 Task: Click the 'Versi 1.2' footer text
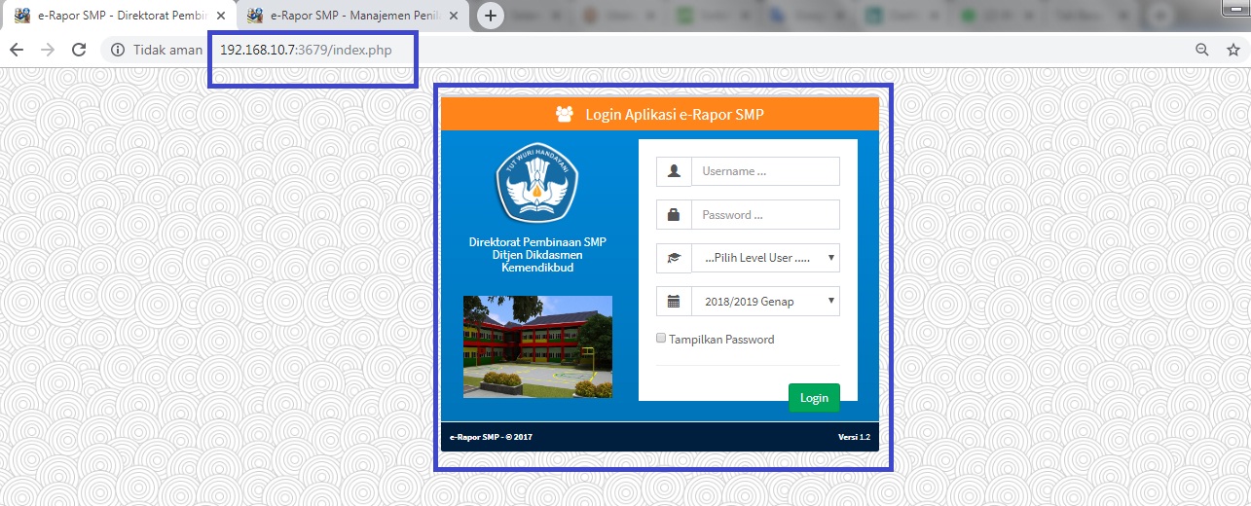[x=855, y=437]
